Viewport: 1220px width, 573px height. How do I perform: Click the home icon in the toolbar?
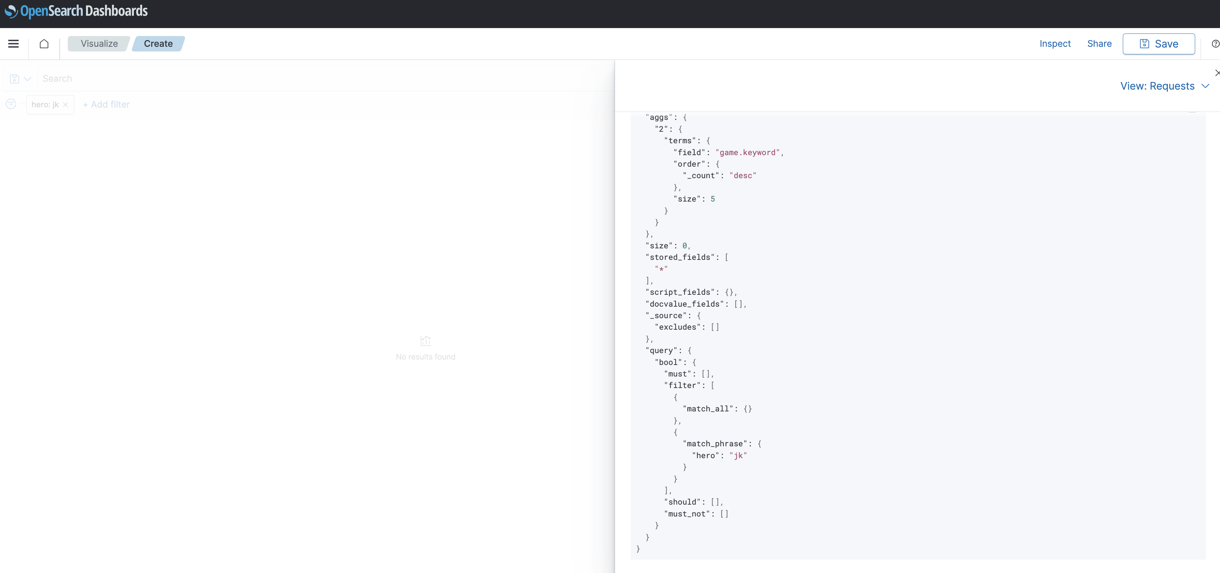click(44, 44)
